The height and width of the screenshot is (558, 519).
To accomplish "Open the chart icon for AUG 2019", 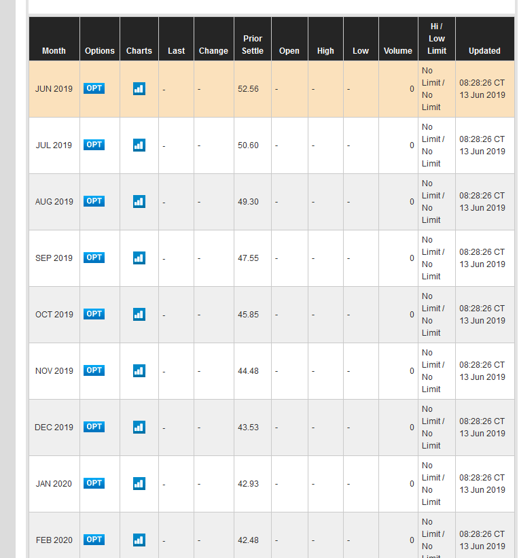I will pos(139,201).
